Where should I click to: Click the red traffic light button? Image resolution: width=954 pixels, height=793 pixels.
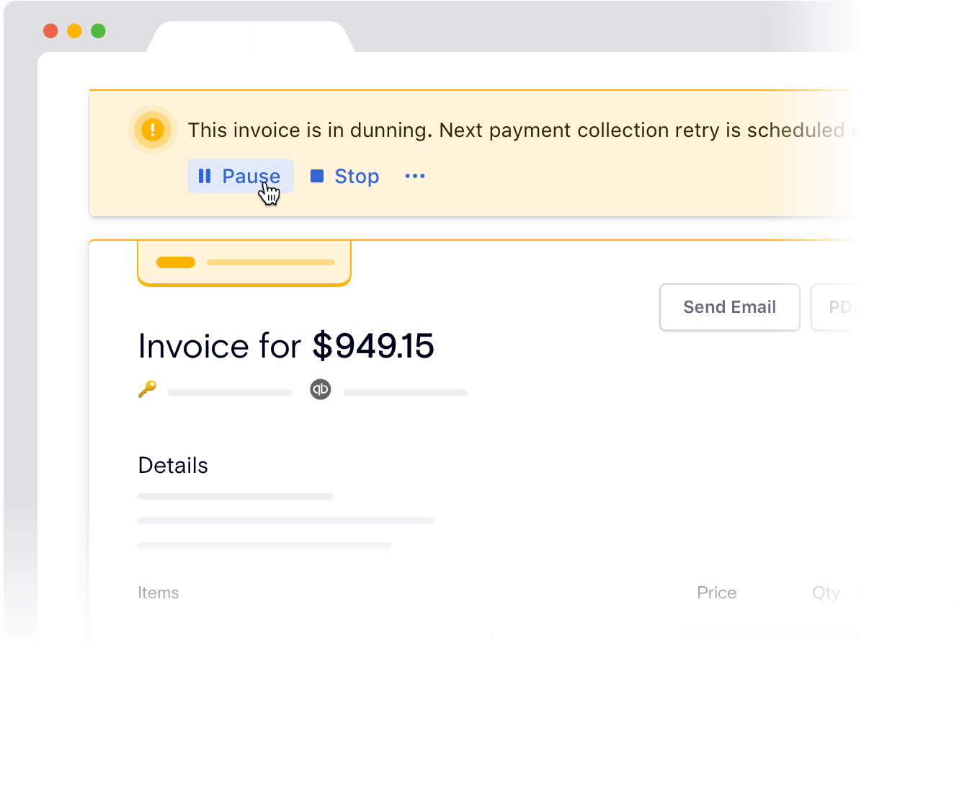(50, 31)
